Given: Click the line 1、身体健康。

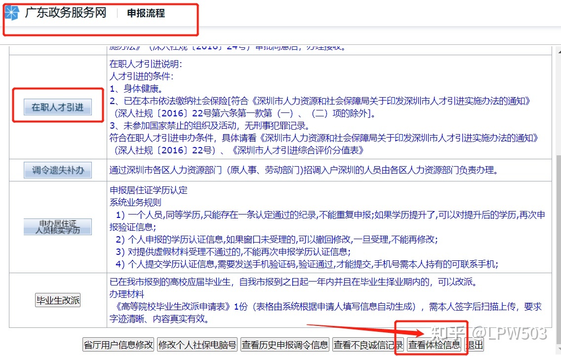Looking at the screenshot, I should point(136,89).
